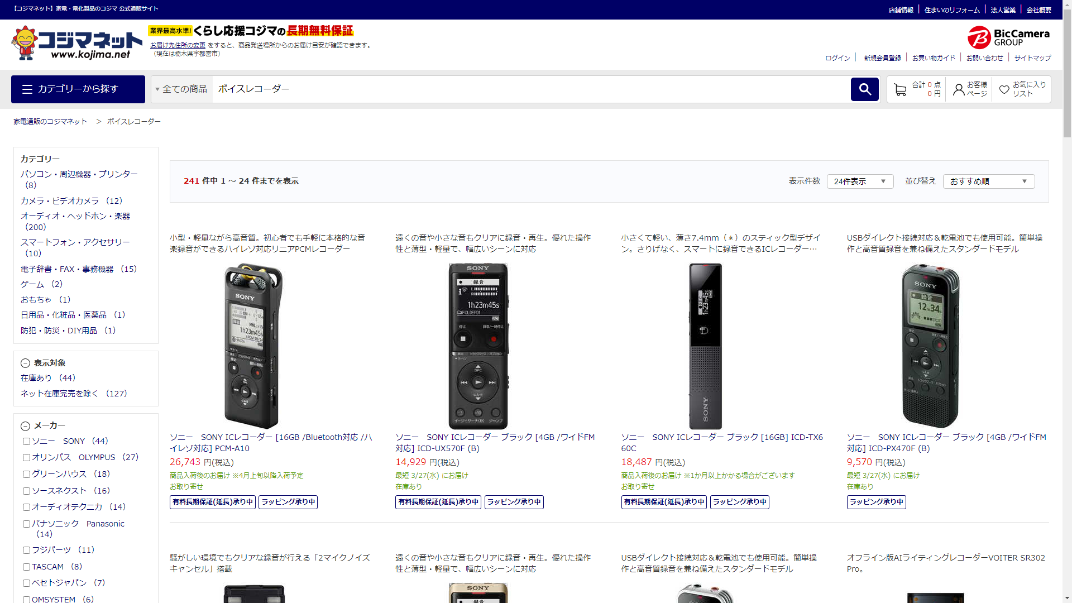Image resolution: width=1072 pixels, height=603 pixels.
Task: Check the ソニー SONY maker checkbox
Action: [26, 442]
